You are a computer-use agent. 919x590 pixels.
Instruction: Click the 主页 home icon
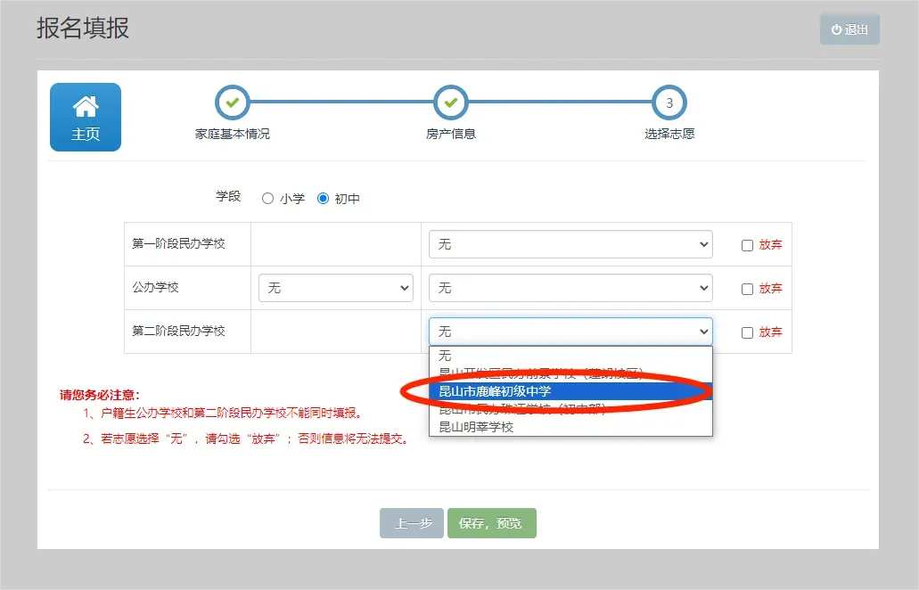point(85,107)
